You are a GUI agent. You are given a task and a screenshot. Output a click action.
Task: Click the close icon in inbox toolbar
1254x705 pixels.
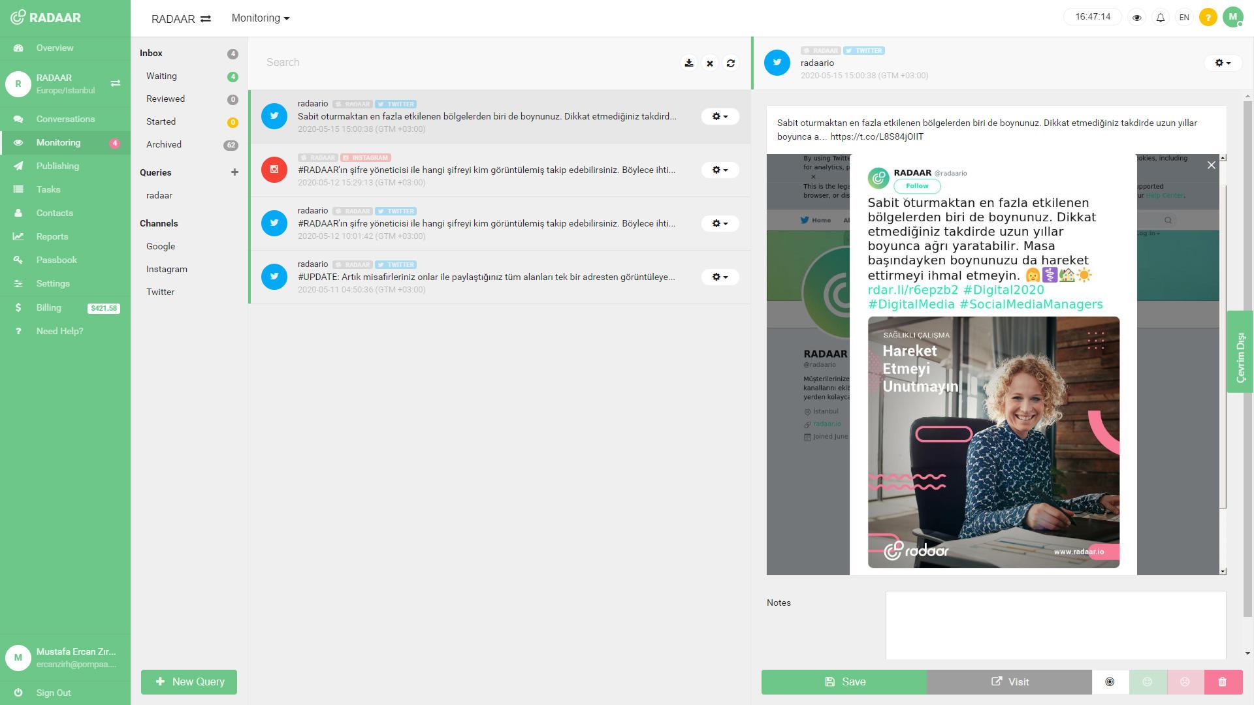(711, 63)
